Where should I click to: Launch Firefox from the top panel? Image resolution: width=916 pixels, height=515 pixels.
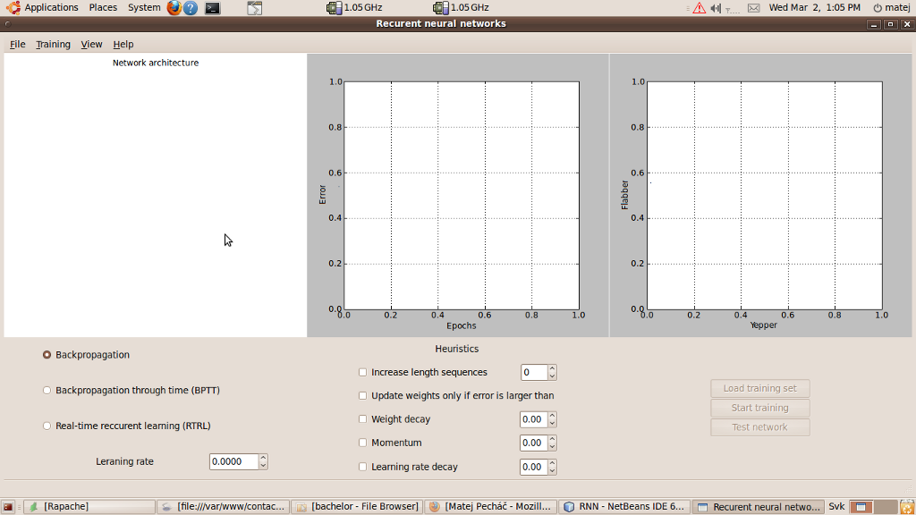point(174,8)
